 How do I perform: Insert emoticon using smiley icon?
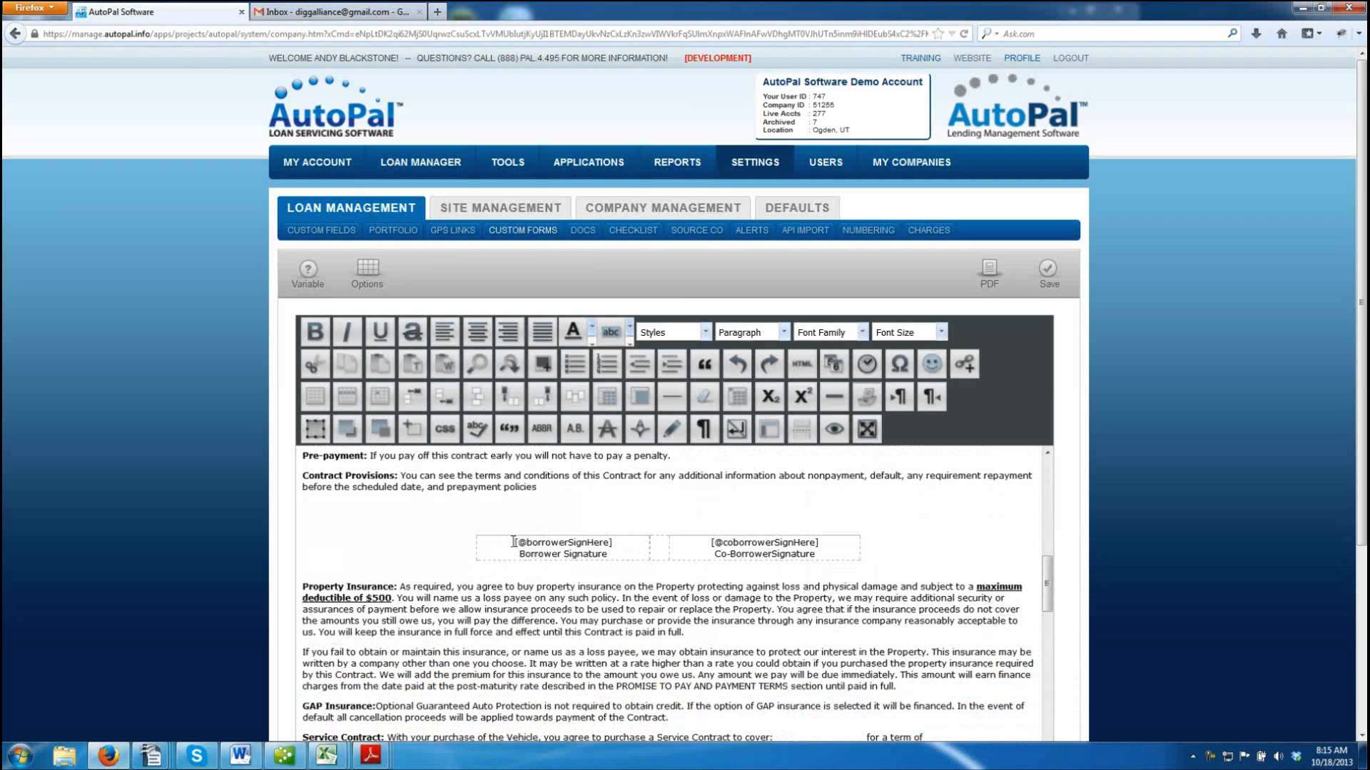932,364
